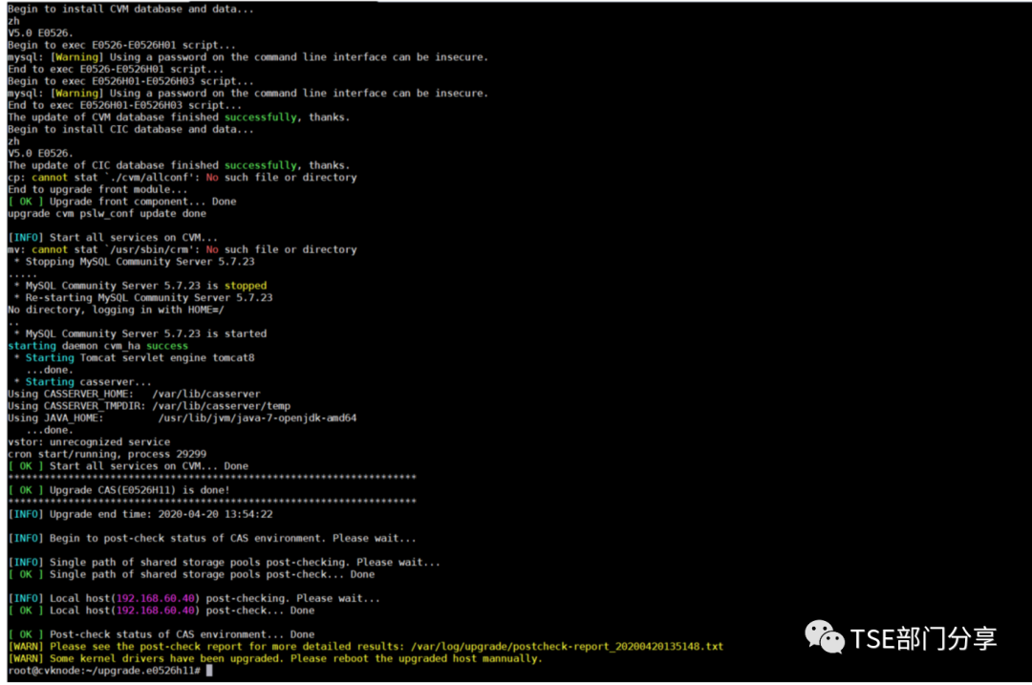Click line 'Begin to install CVM database and data...'
Image resolution: width=1032 pixels, height=685 pixels.
click(130, 10)
